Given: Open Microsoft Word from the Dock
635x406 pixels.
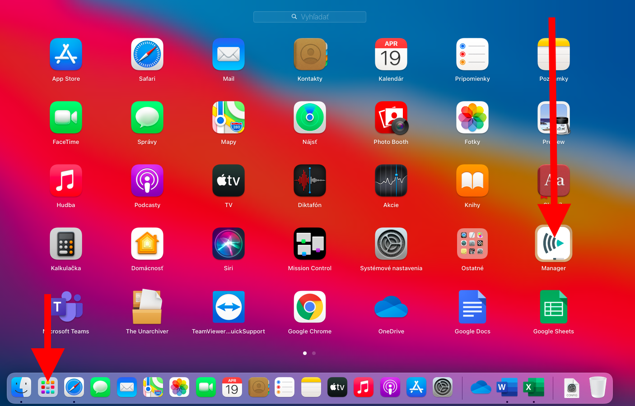Looking at the screenshot, I should 507,388.
